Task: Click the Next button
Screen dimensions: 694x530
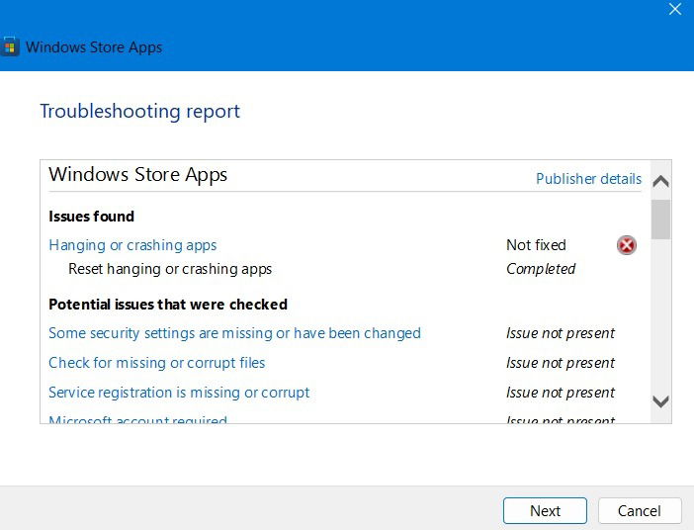Action: [x=545, y=510]
